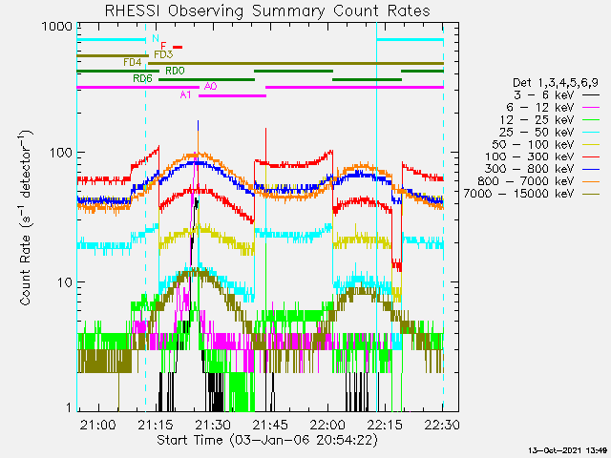Image resolution: width=611 pixels, height=458 pixels.
Task: Click the 'Det 1,3,4,5,6,9' legend header
Action: pyautogui.click(x=556, y=83)
